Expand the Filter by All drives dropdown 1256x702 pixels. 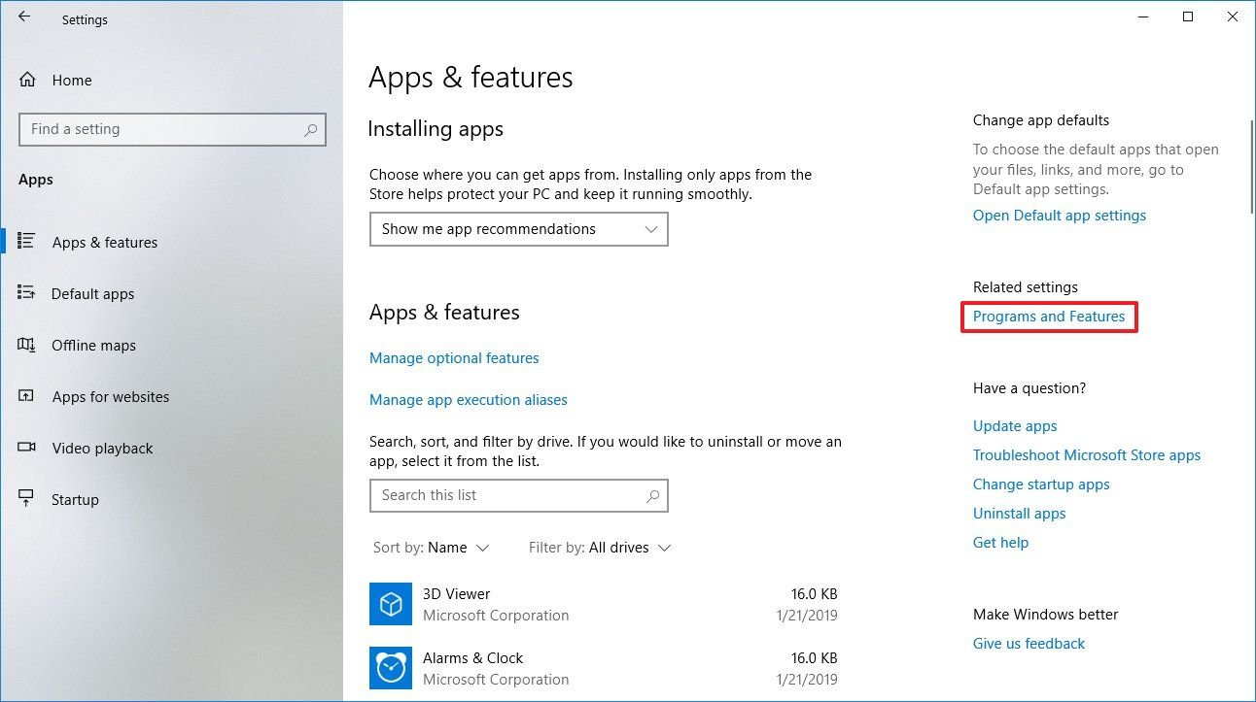pos(600,548)
